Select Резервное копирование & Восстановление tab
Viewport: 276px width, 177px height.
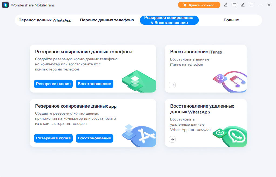pos(169,20)
